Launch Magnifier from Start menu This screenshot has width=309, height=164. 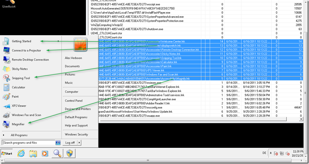[18, 124]
